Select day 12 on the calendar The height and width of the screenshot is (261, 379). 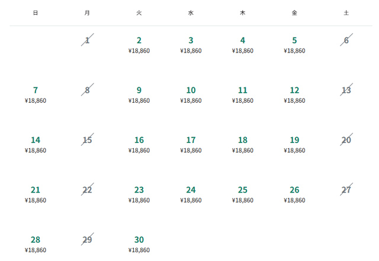tap(294, 94)
